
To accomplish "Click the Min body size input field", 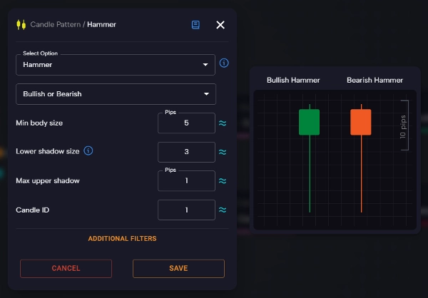I will (x=185, y=123).
